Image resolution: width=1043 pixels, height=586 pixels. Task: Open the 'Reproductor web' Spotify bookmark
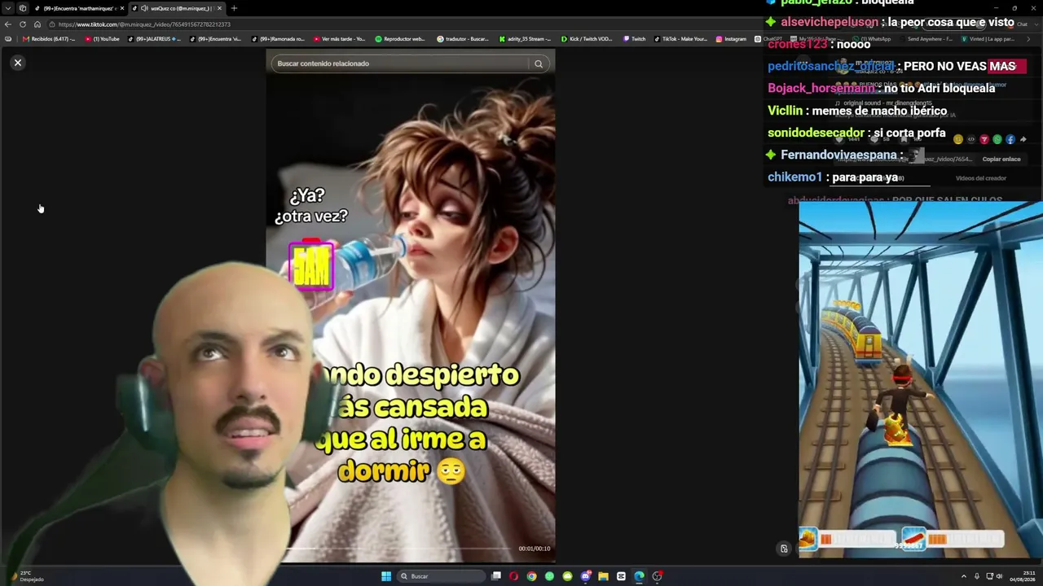pyautogui.click(x=400, y=39)
